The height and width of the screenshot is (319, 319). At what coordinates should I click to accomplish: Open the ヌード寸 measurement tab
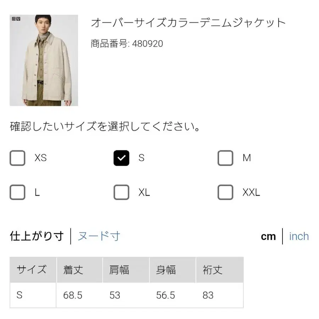click(x=98, y=236)
